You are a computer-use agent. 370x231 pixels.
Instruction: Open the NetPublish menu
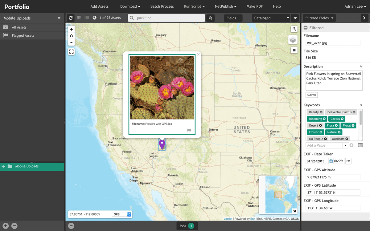pos(225,6)
